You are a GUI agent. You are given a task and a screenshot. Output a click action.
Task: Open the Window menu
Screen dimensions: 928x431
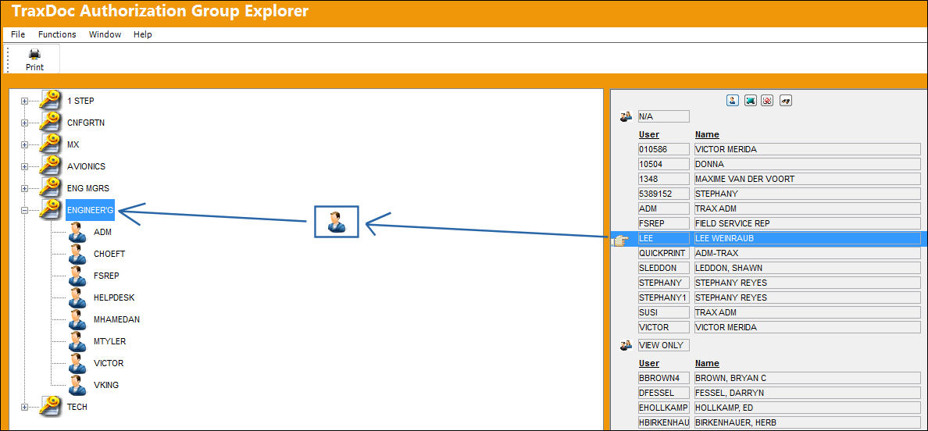(x=105, y=34)
